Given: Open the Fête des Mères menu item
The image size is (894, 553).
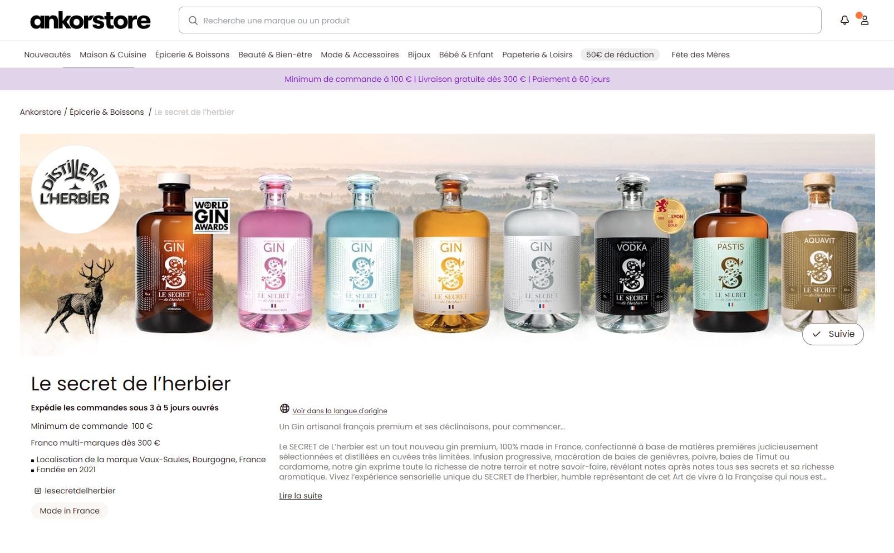Looking at the screenshot, I should click(x=700, y=55).
